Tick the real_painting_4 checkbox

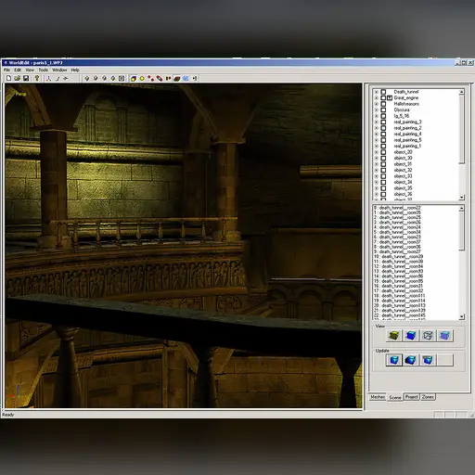pos(383,134)
